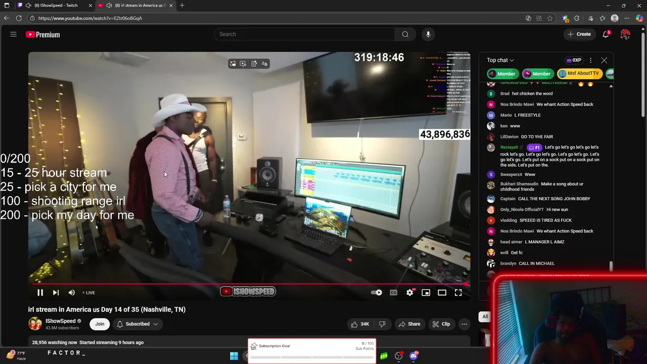Screen dimensions: 647x364
Task: Unmute the Twitch tab speaker icon
Action: (28, 6)
